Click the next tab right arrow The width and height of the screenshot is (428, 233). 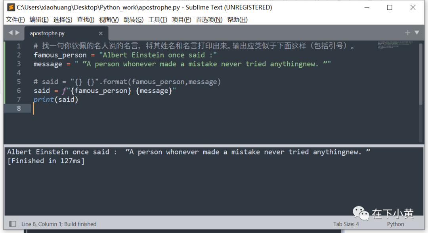pyautogui.click(x=17, y=33)
